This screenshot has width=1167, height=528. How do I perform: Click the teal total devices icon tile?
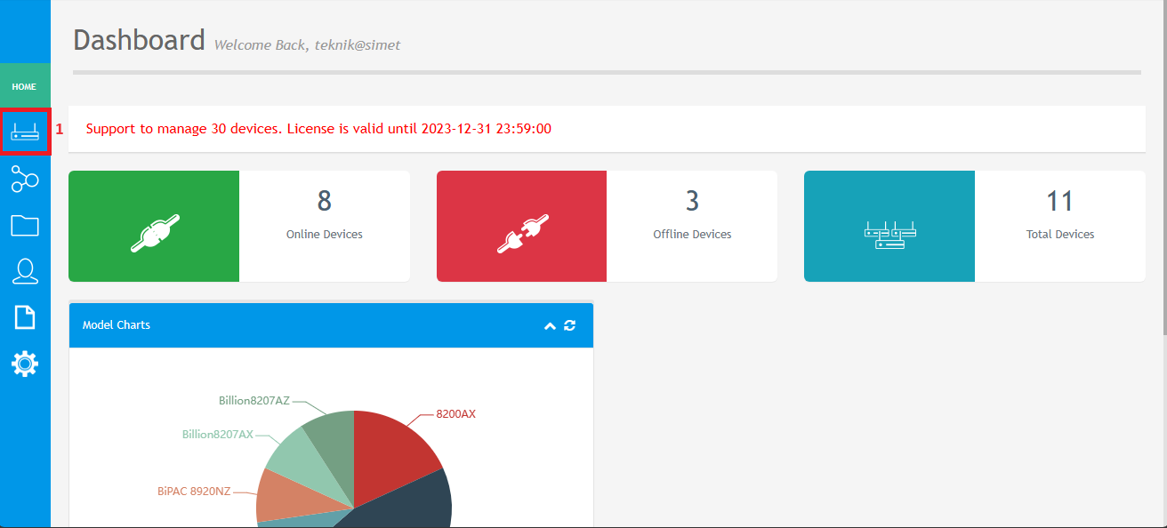click(x=889, y=227)
